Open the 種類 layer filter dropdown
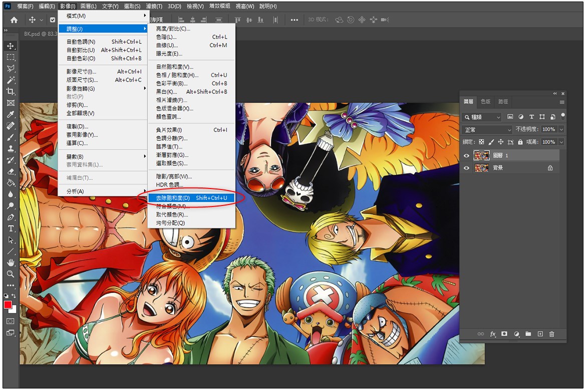Image resolution: width=586 pixels, height=390 pixels. click(482, 117)
